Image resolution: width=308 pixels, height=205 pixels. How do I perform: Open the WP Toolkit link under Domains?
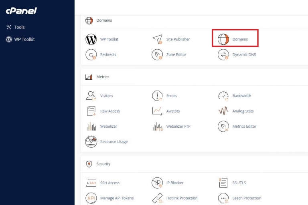(x=109, y=39)
